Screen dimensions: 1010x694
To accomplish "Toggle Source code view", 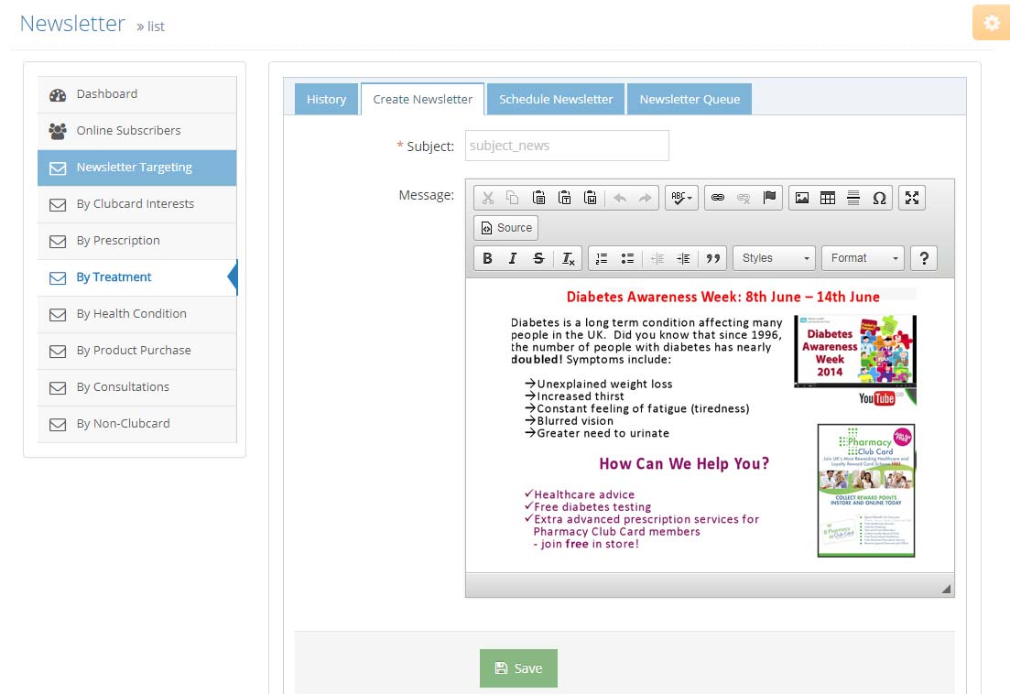I will [506, 228].
